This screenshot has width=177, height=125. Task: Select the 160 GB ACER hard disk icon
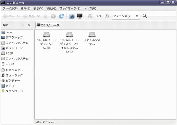click(46, 35)
